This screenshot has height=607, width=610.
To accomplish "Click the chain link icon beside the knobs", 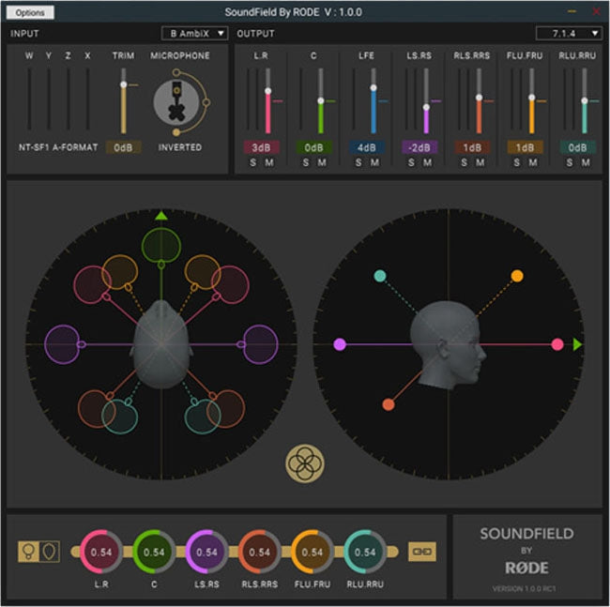I will coord(421,552).
